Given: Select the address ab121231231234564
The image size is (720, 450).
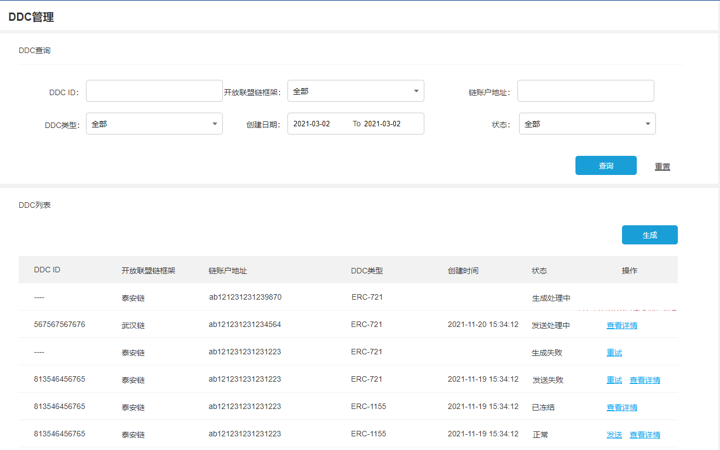Looking at the screenshot, I should [x=245, y=324].
